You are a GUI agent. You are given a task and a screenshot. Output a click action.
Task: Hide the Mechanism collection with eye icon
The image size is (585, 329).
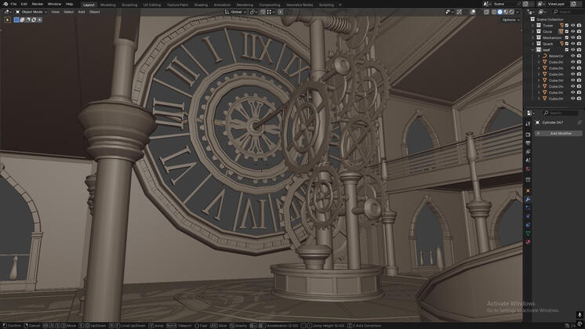[x=573, y=38]
